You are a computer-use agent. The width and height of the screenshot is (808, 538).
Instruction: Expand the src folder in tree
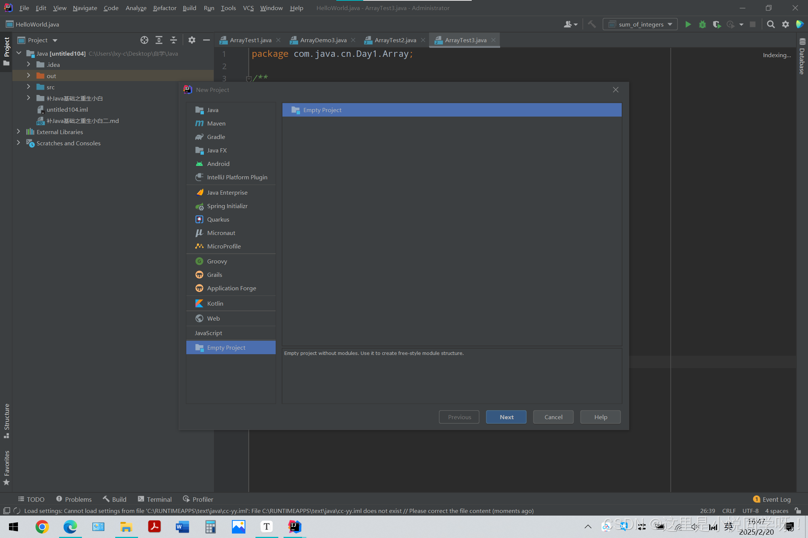point(28,87)
